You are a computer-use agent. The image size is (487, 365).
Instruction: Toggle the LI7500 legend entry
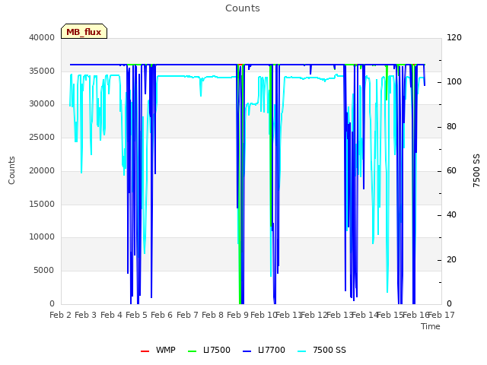coord(209,350)
